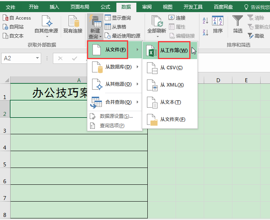The width and height of the screenshot is (270, 220).
Task: Click 显示查询 show queries
Action: click(x=118, y=18)
